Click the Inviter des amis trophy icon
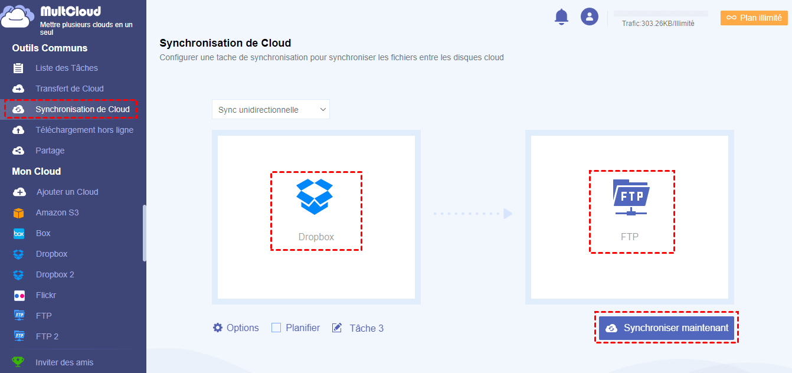792x373 pixels. (19, 362)
